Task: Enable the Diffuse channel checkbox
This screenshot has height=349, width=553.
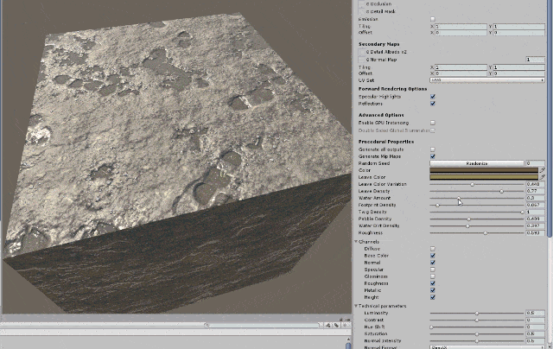Action: pos(433,249)
